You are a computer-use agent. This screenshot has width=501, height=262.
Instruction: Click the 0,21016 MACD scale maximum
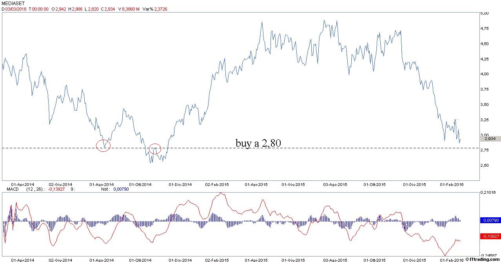(x=487, y=193)
